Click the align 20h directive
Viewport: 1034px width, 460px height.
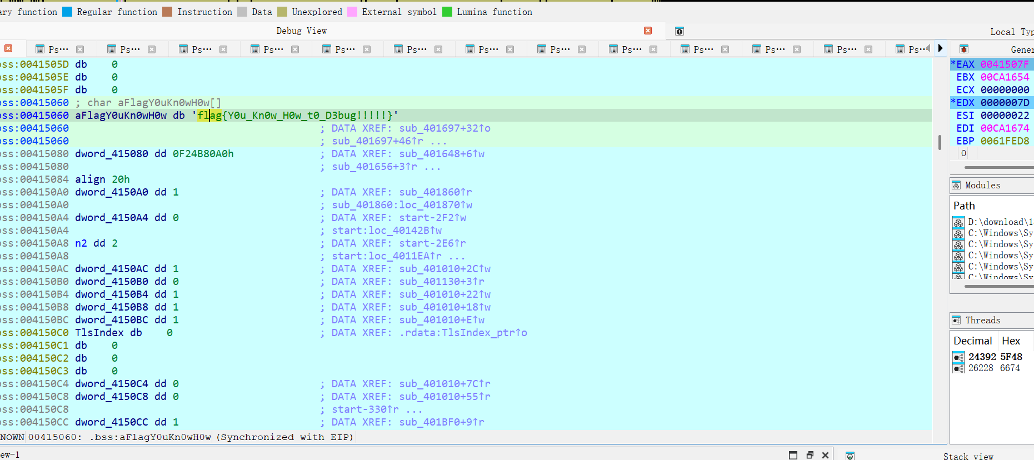pyautogui.click(x=102, y=179)
